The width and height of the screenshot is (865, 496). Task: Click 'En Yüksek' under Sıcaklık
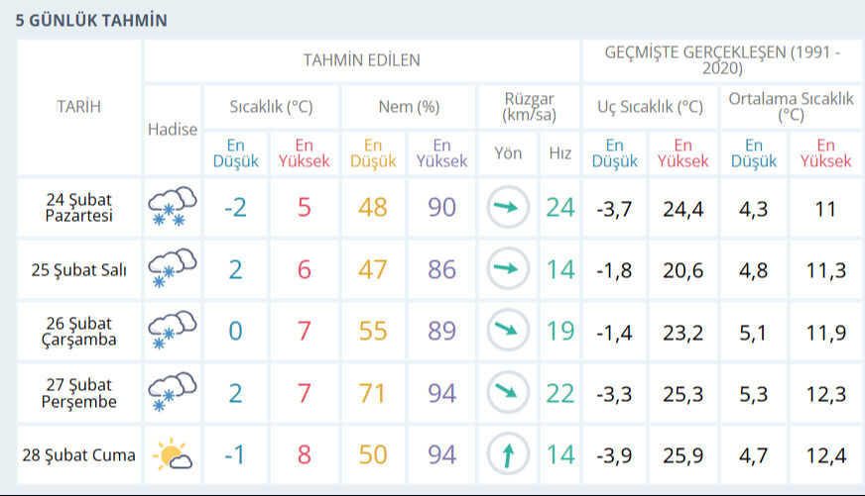[304, 153]
